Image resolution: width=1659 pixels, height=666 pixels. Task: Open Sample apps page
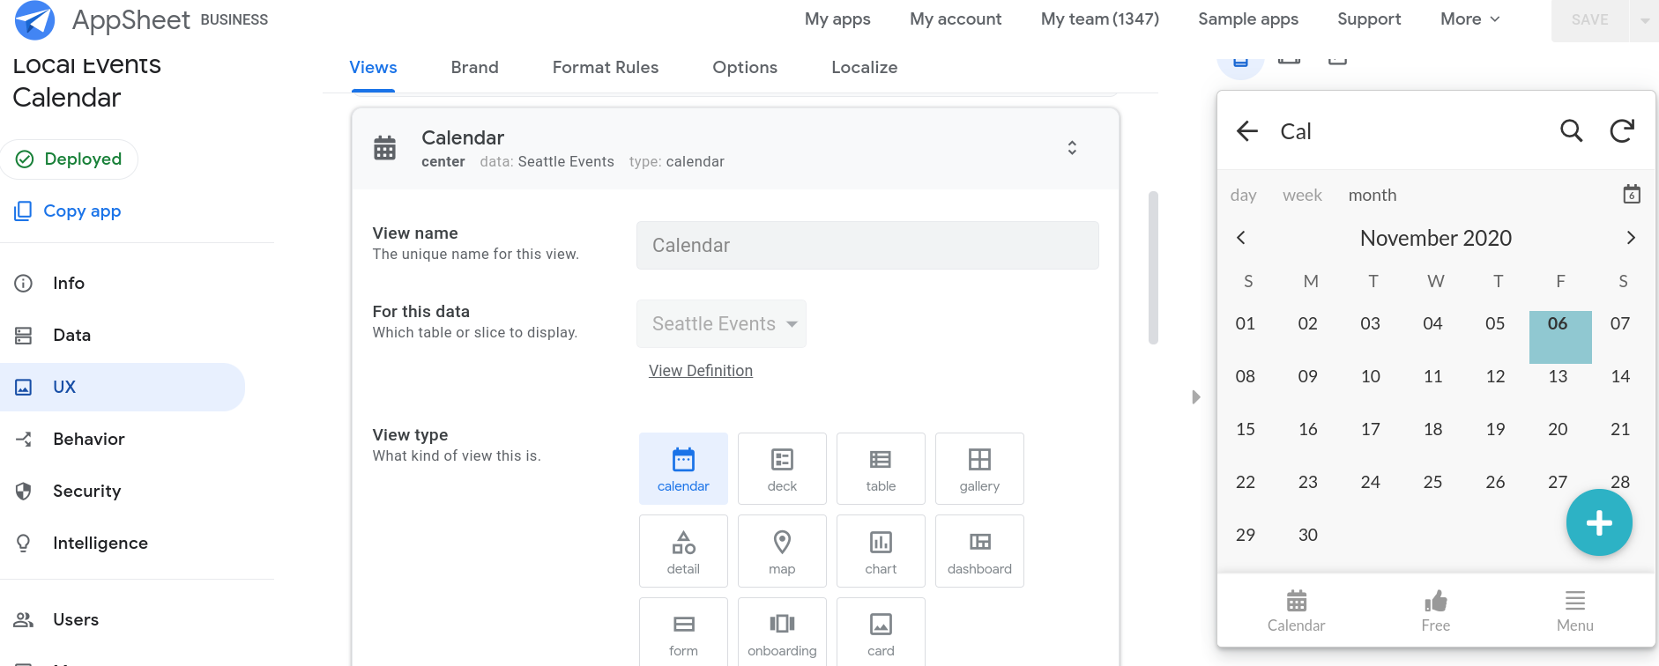point(1248,19)
